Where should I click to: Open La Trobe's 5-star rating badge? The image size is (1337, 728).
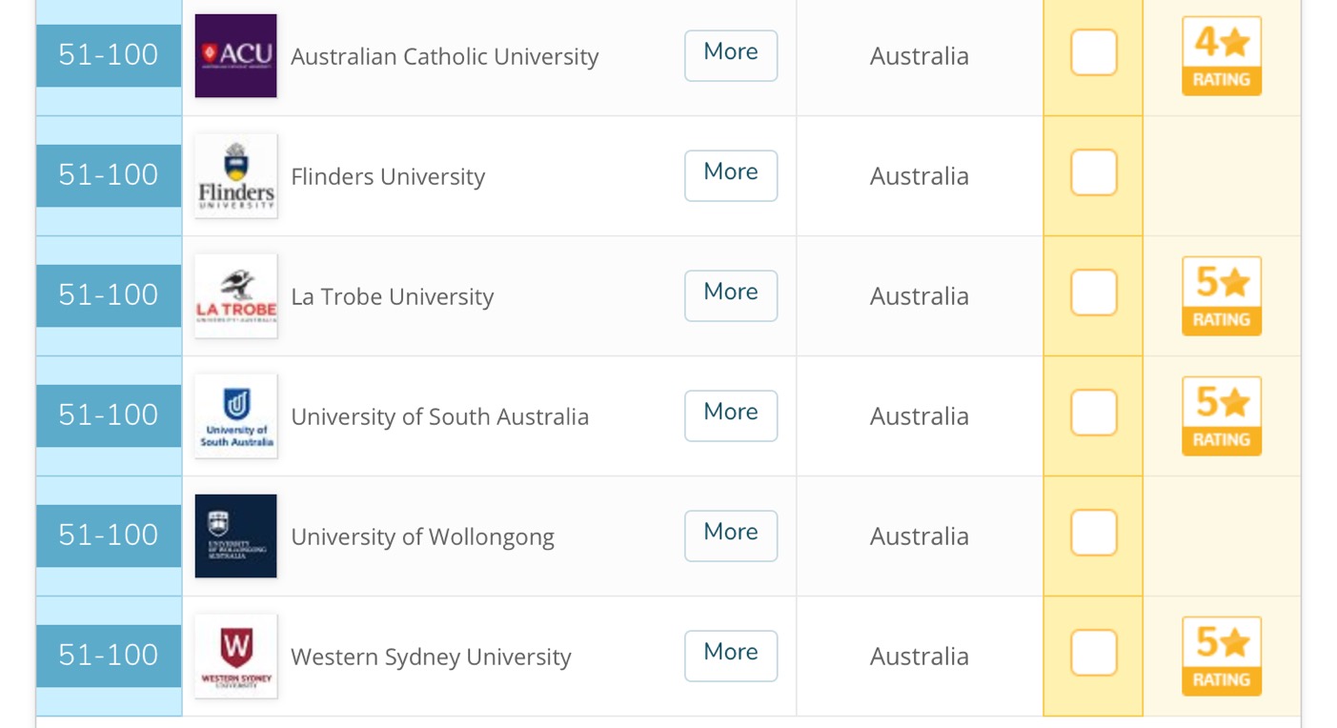(1221, 296)
